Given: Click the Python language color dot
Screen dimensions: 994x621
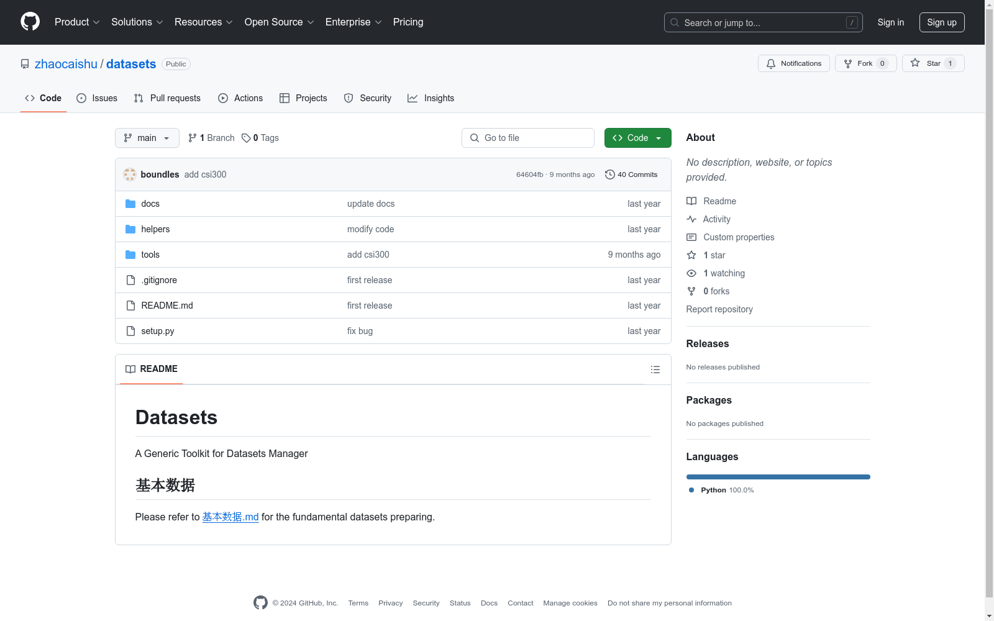Looking at the screenshot, I should point(691,490).
